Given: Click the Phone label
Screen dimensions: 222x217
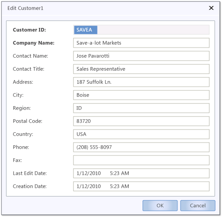Looking at the screenshot, I should (x=21, y=147).
